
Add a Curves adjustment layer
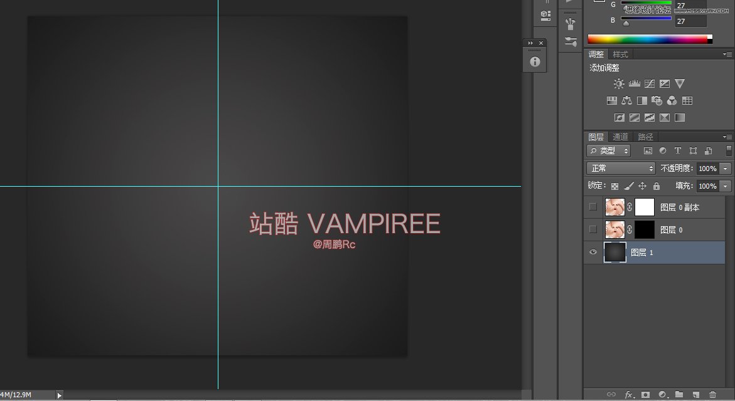coord(649,84)
